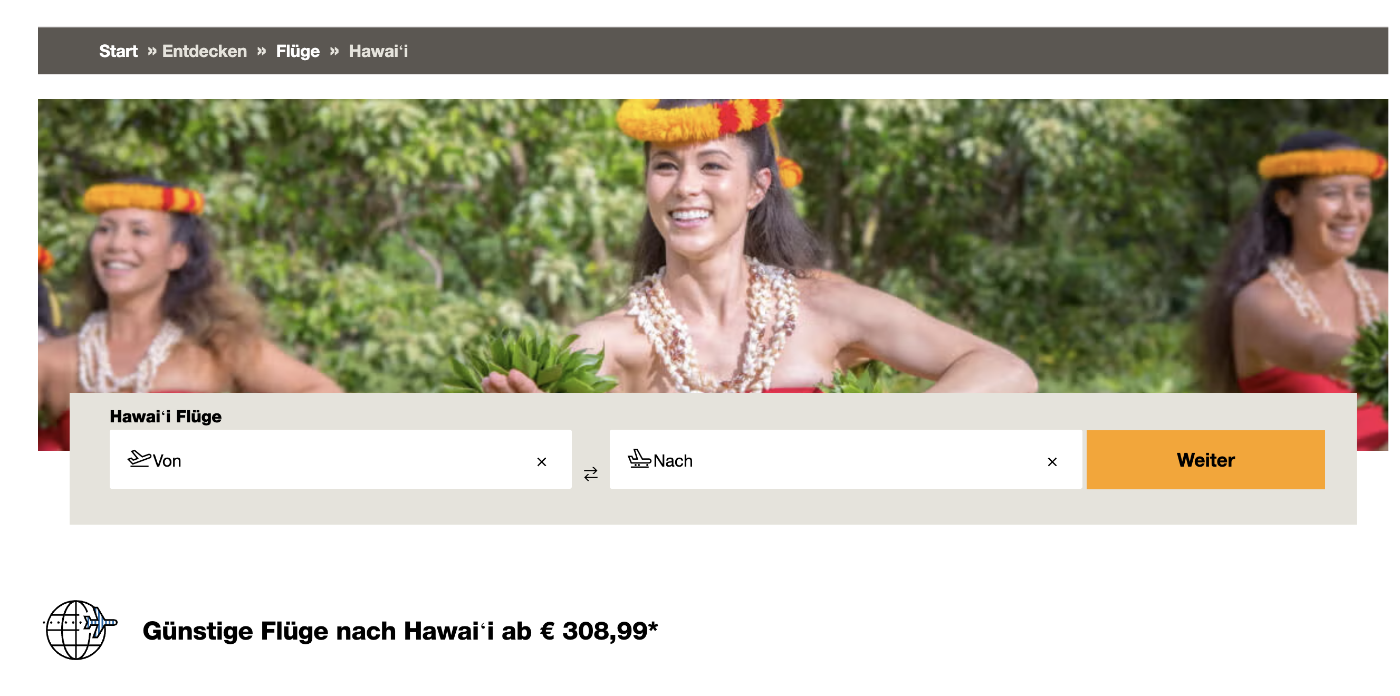The image size is (1400, 696).
Task: Click the arrival plane icon in Nach field
Action: point(639,459)
